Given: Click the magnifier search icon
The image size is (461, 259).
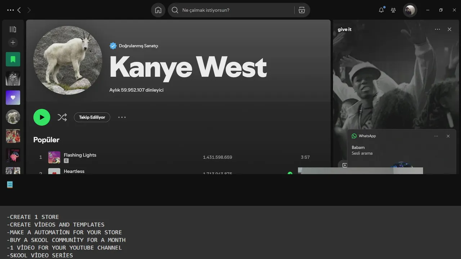Looking at the screenshot, I should pyautogui.click(x=175, y=10).
